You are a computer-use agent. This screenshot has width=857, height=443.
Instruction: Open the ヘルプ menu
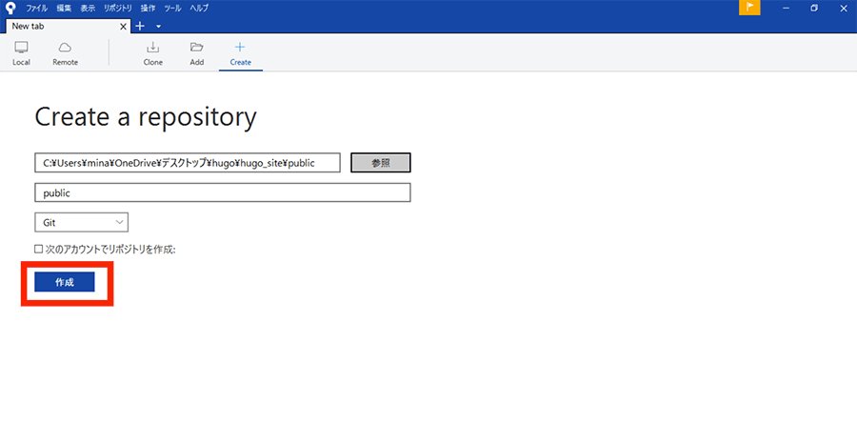pos(199,9)
